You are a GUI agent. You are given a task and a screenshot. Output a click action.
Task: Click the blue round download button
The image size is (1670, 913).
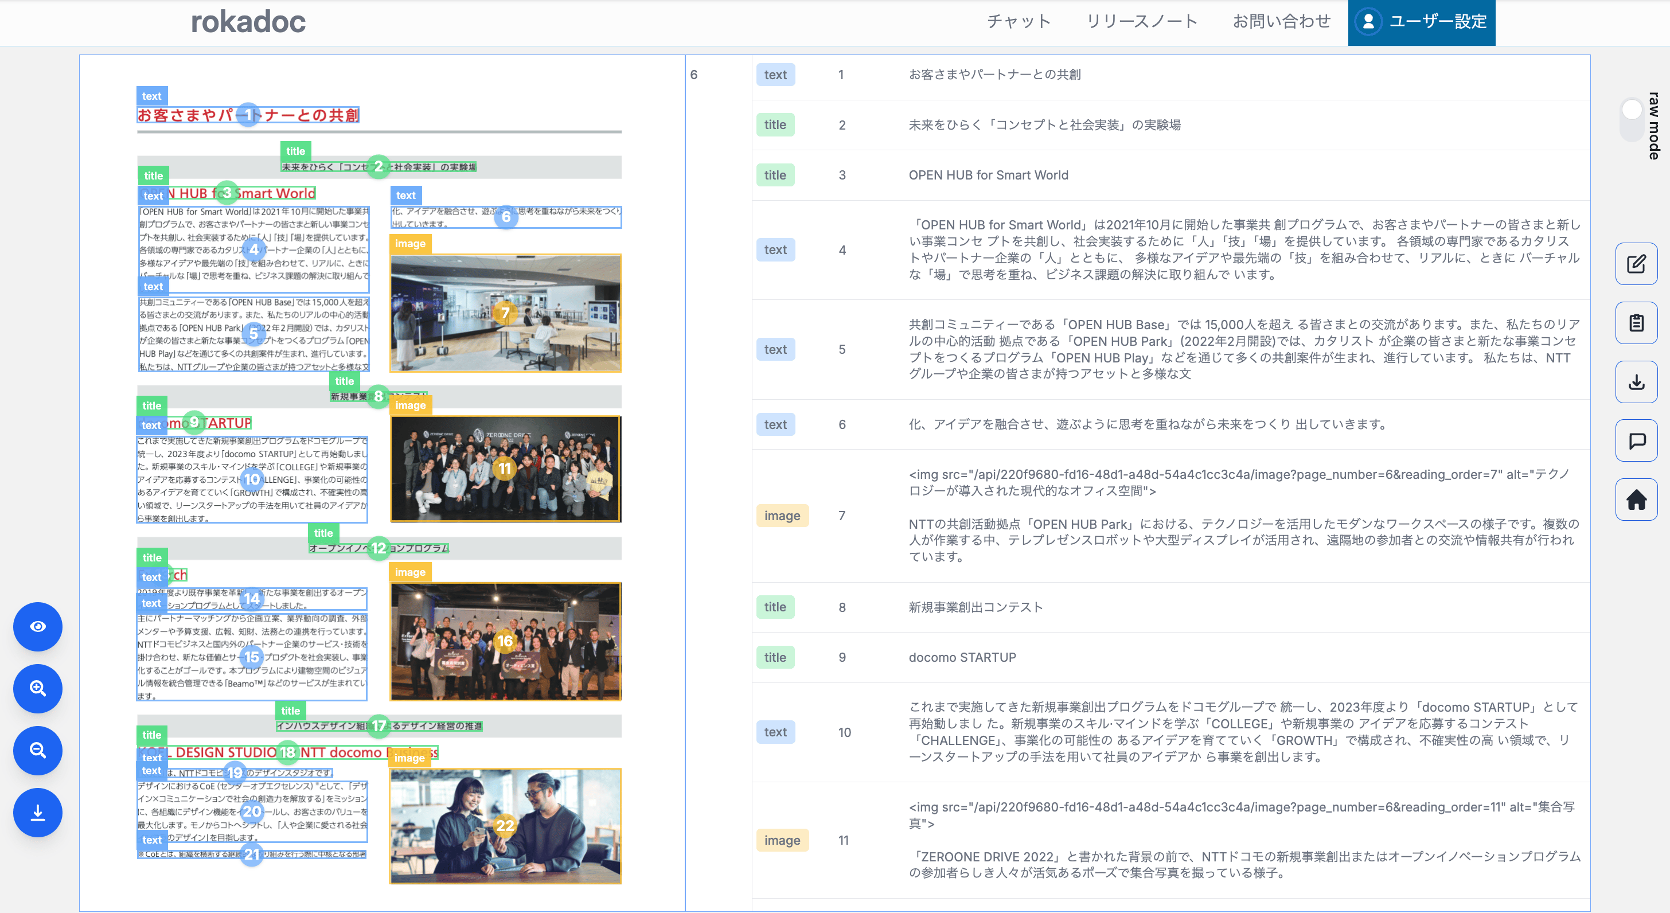tap(38, 813)
